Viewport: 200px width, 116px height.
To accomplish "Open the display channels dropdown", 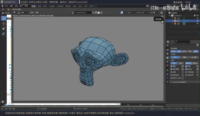I will [x=162, y=12].
